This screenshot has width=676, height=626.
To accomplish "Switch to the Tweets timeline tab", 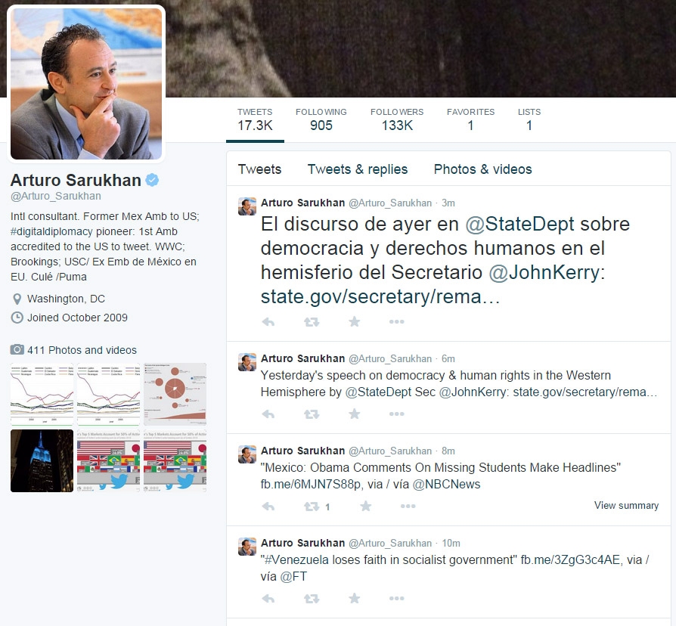I will pos(259,169).
